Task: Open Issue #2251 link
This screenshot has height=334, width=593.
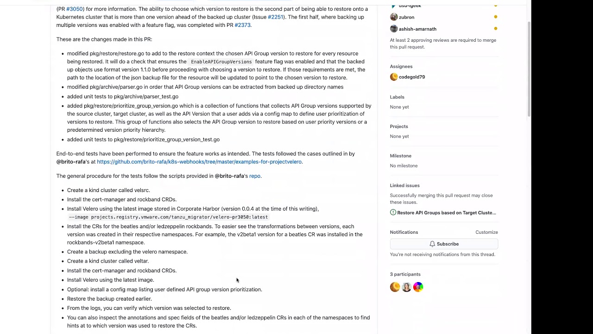Action: pyautogui.click(x=275, y=17)
